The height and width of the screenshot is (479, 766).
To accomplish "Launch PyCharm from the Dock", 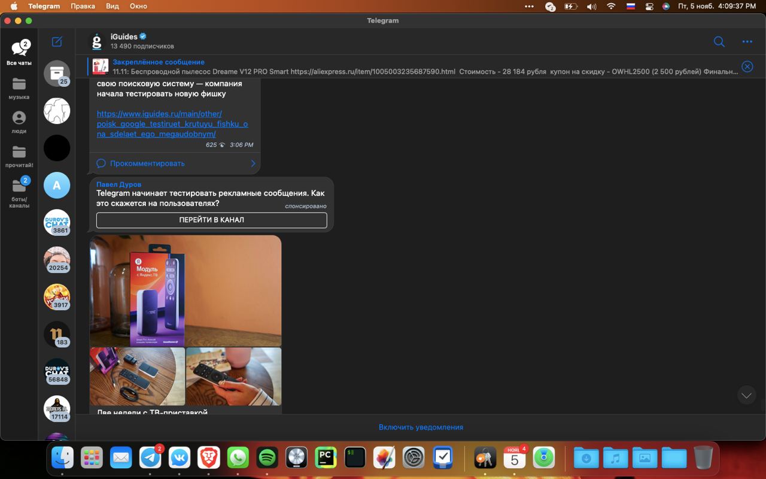I will tap(326, 458).
